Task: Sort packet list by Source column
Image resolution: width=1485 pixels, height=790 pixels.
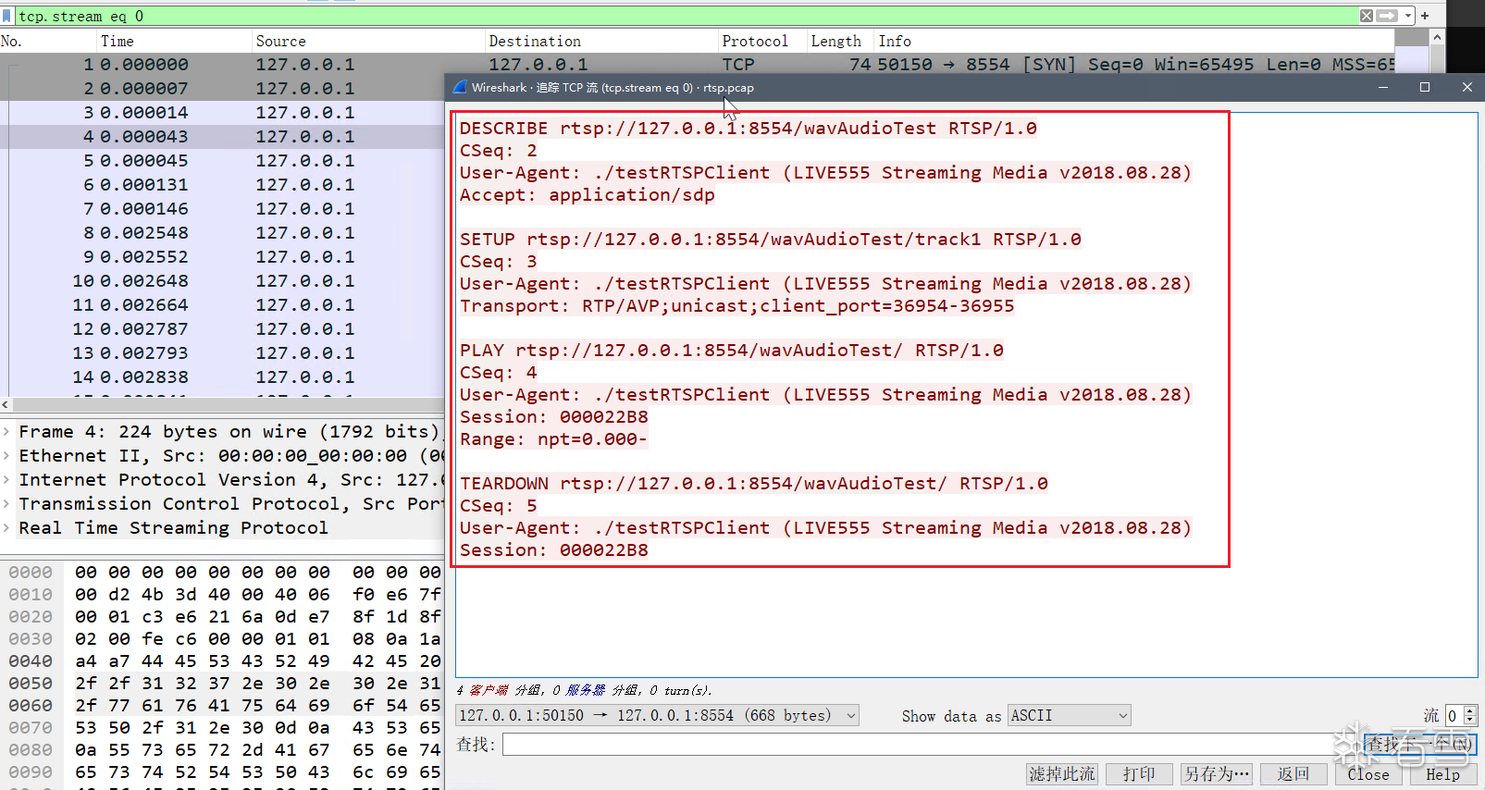Action: tap(369, 41)
